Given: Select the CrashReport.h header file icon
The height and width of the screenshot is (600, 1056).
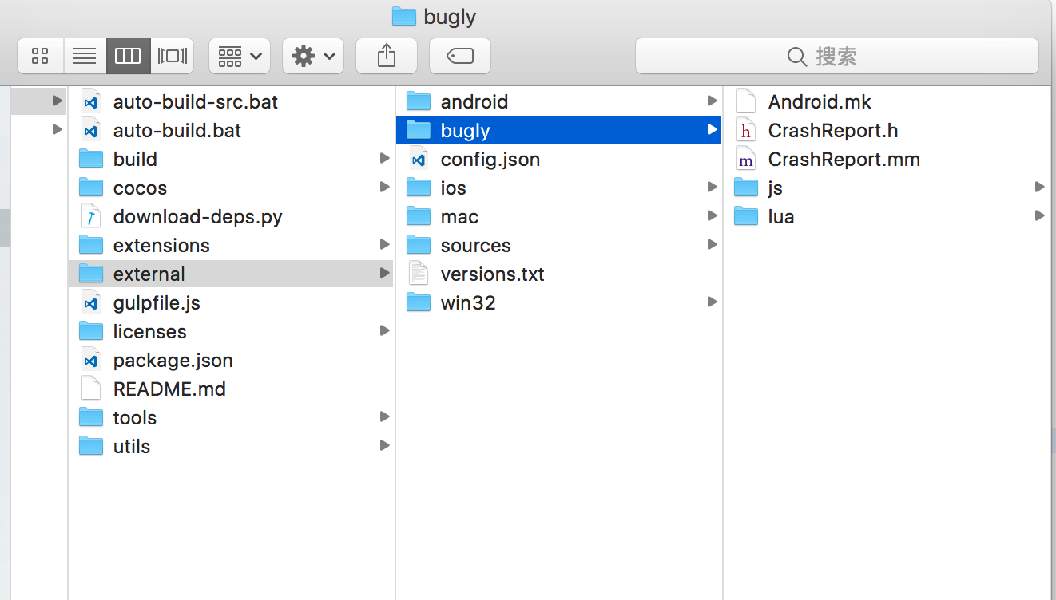Looking at the screenshot, I should pos(746,131).
